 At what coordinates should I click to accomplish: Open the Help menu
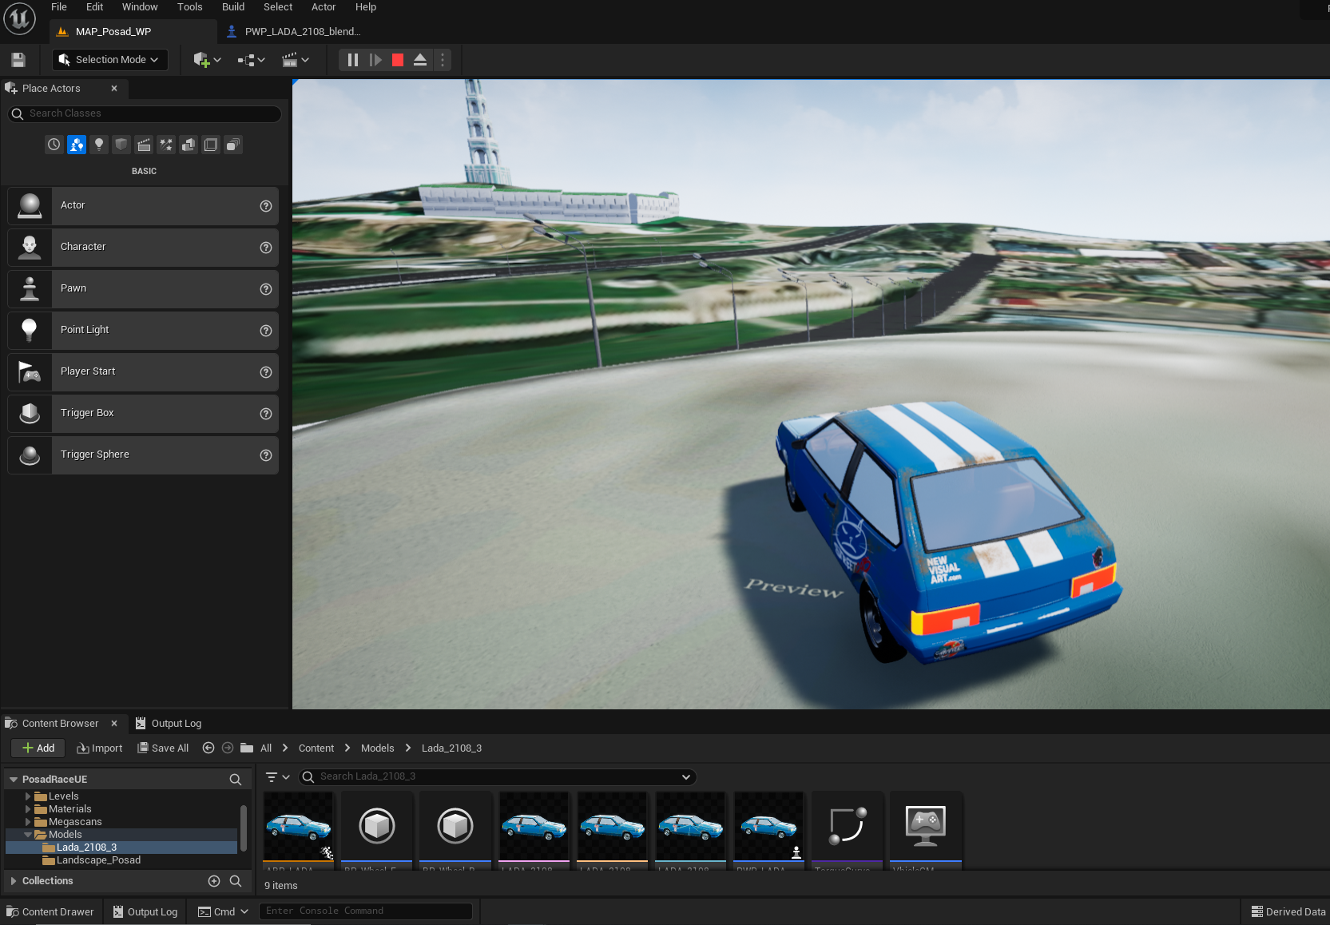tap(366, 7)
